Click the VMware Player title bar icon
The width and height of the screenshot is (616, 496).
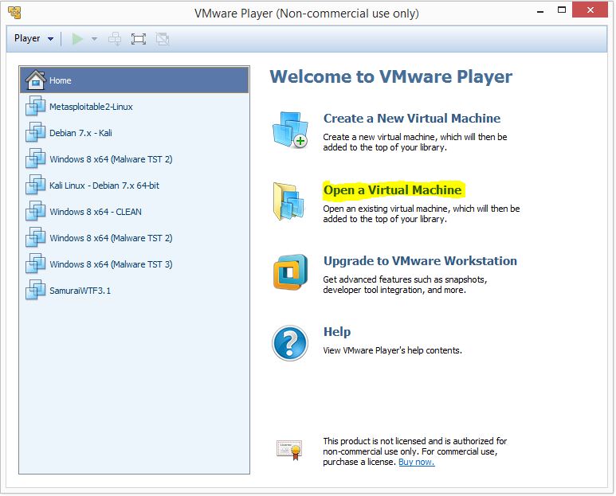(x=14, y=13)
